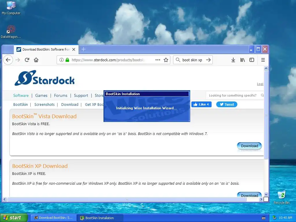
Task: Go to the Screenshots link
Action: 44,105
